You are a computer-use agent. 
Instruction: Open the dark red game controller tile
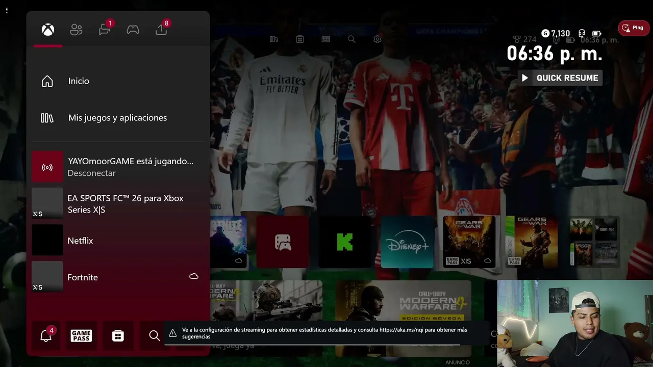[x=283, y=242]
